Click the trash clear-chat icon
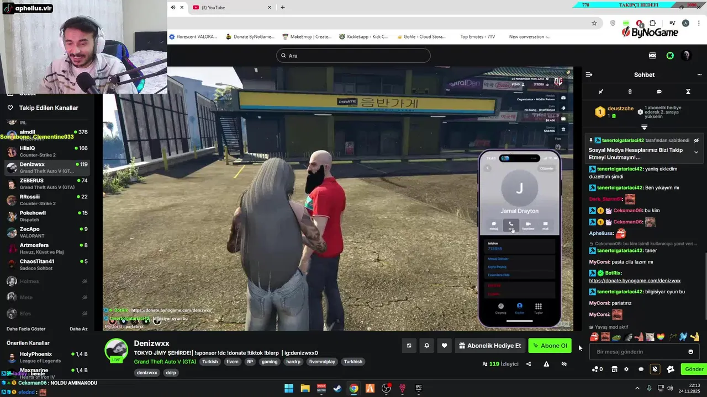The width and height of the screenshot is (707, 397). (630, 92)
